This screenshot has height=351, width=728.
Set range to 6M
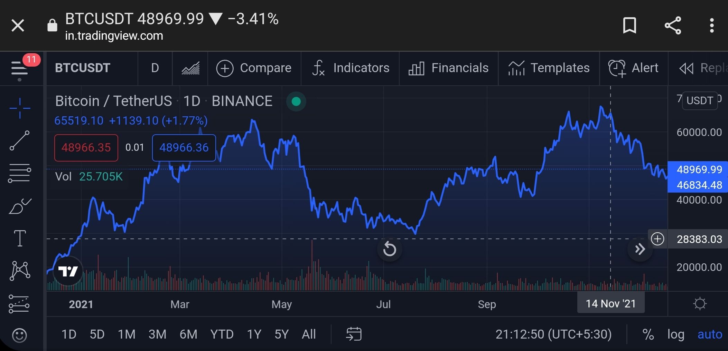[x=188, y=334]
